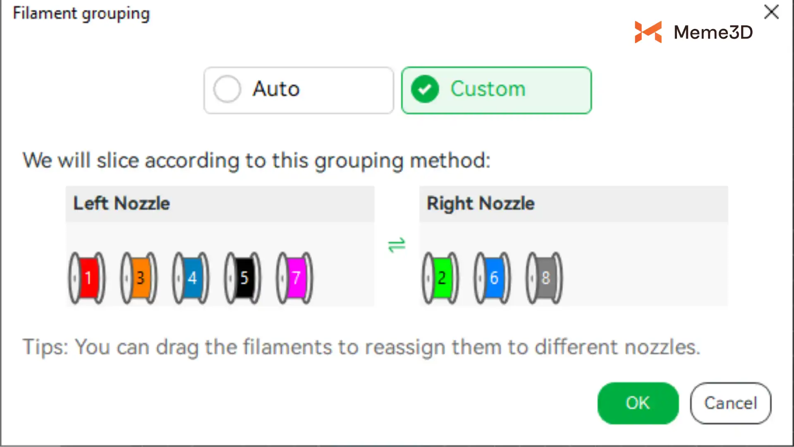Click the Custom option's green checkmark
The height and width of the screenshot is (447, 794).
(x=425, y=89)
